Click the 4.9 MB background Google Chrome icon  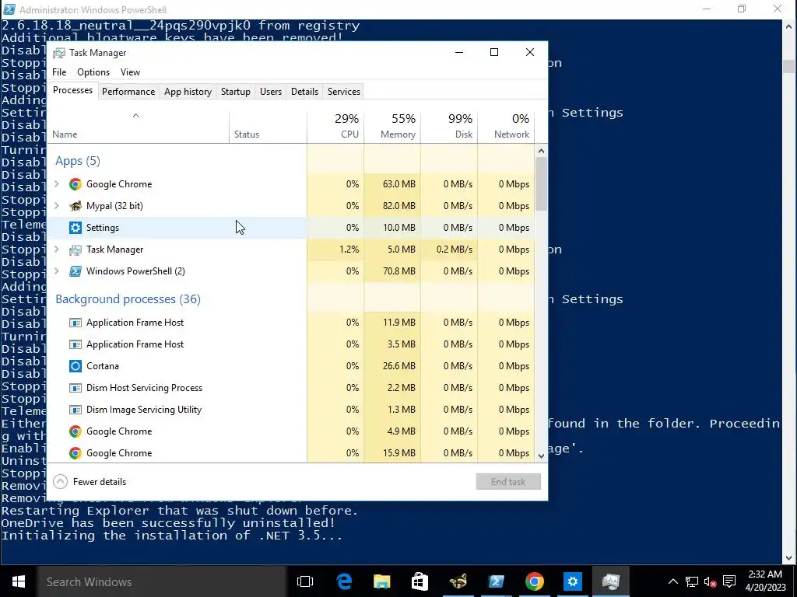pyautogui.click(x=75, y=431)
